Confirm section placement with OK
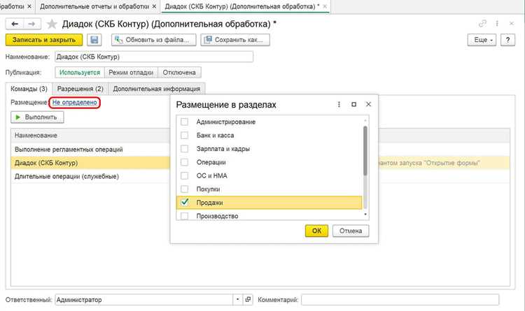This screenshot has width=525, height=311. coord(316,231)
